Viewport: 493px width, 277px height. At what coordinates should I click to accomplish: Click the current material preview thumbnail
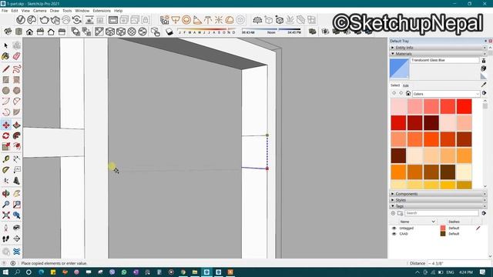click(399, 68)
